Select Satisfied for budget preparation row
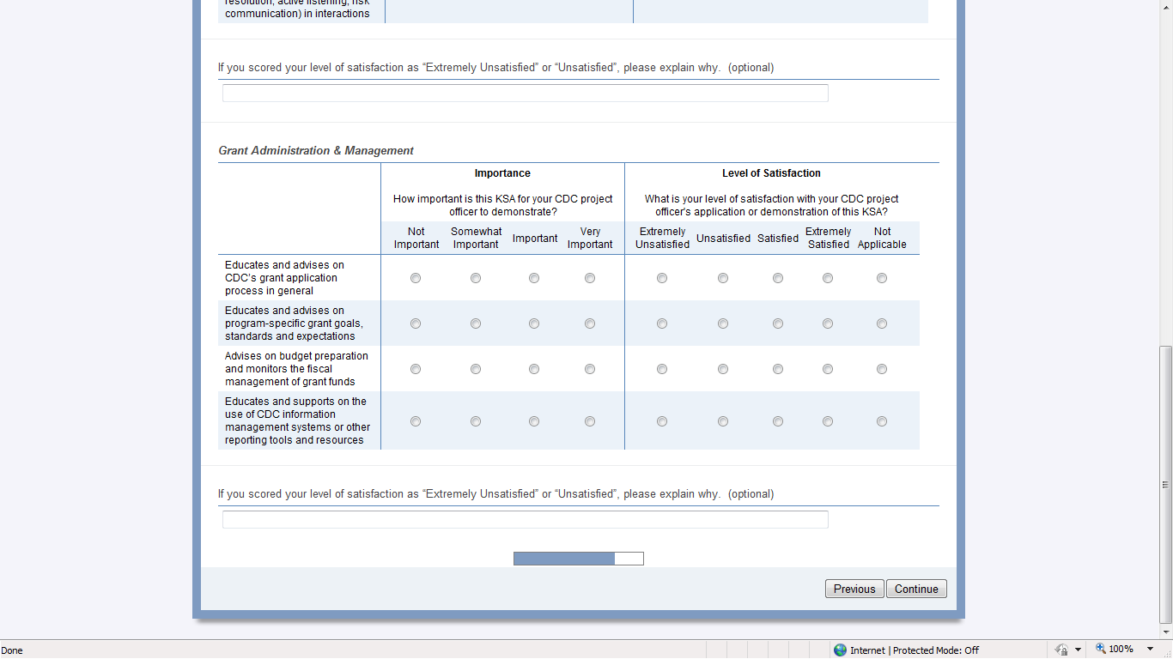This screenshot has height=659, width=1173. pyautogui.click(x=778, y=369)
